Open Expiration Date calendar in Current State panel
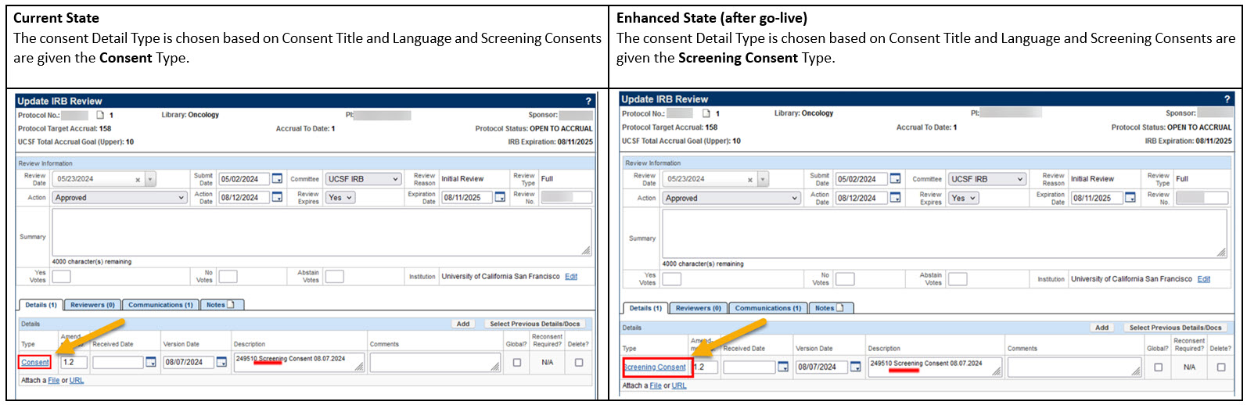The width and height of the screenshot is (1247, 405). 500,198
